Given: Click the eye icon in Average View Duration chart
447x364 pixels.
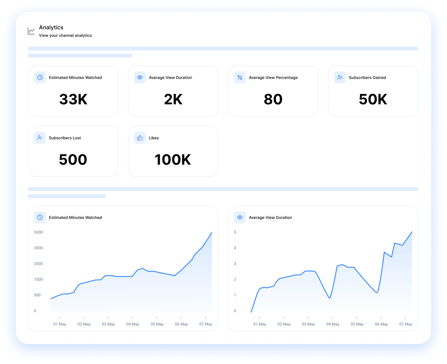Looking at the screenshot, I should pos(240,217).
